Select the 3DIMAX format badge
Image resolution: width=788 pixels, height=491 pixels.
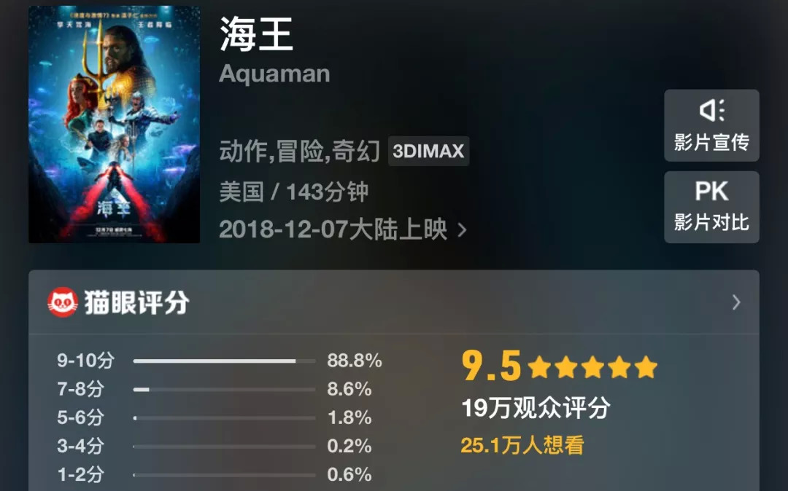[x=428, y=151]
